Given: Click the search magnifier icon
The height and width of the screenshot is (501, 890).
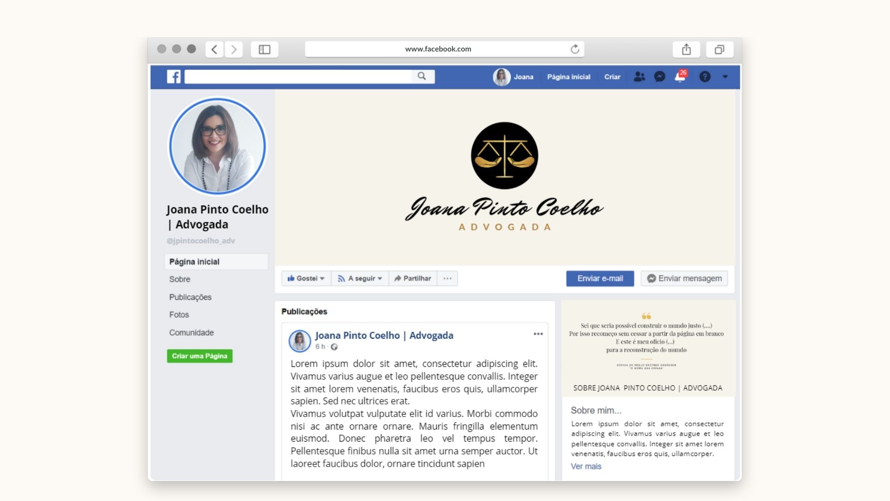Looking at the screenshot, I should click(x=422, y=76).
